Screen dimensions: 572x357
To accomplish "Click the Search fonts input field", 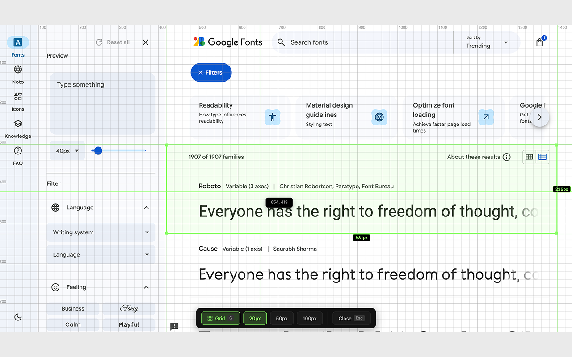I will pos(362,42).
